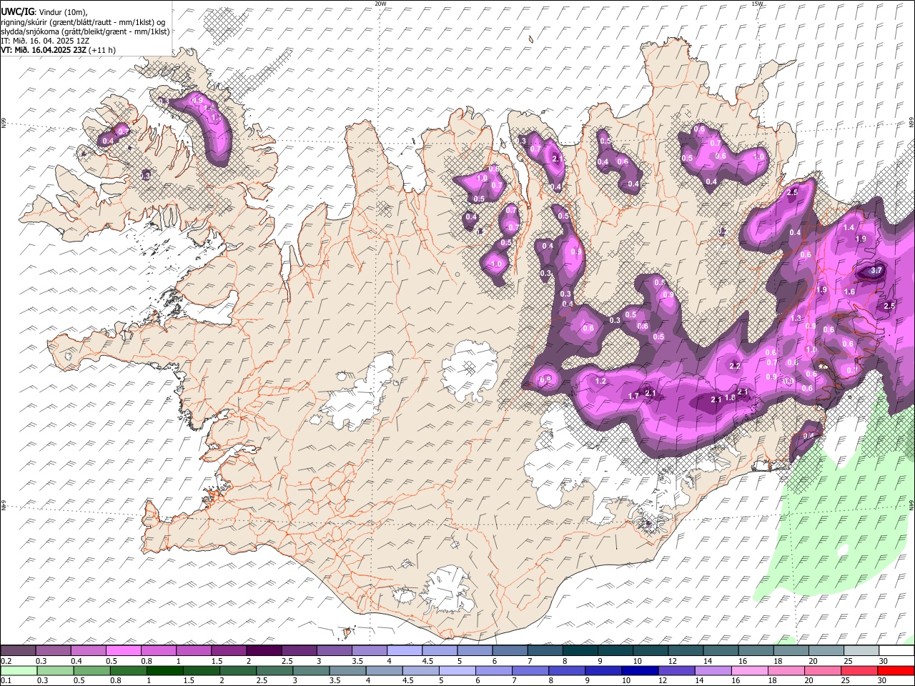Select the darkest green 1–1.5 rain scale swatch
The width and height of the screenshot is (915, 686).
(x=164, y=670)
